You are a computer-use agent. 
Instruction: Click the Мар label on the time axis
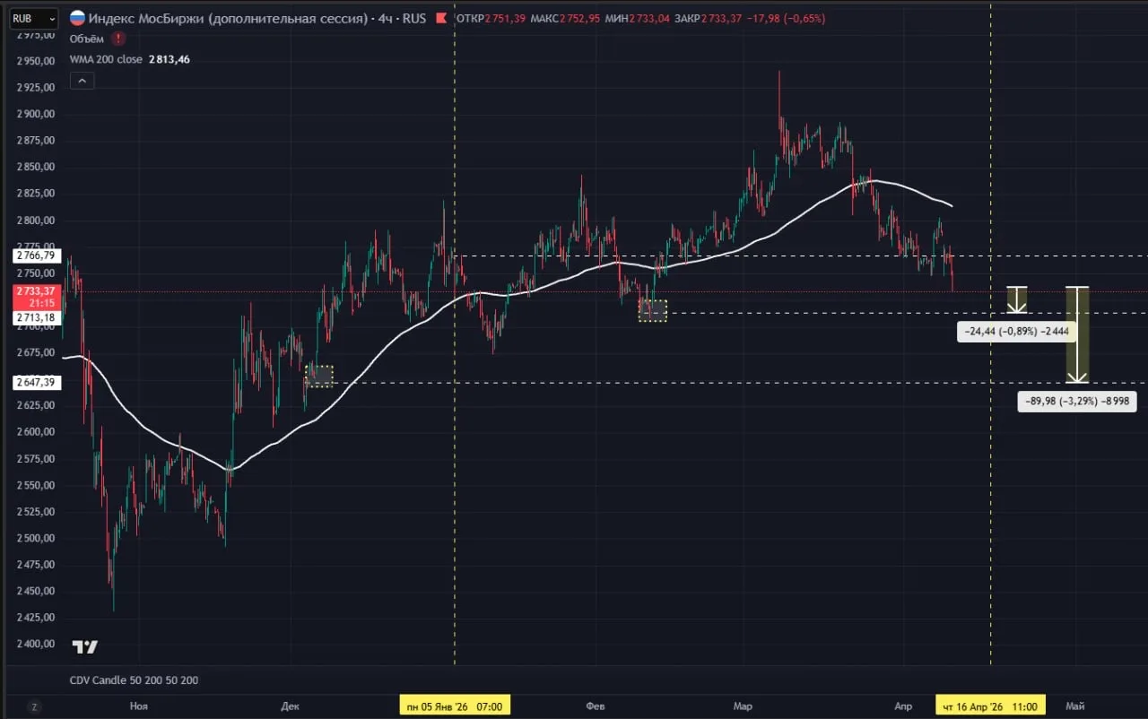coord(743,706)
